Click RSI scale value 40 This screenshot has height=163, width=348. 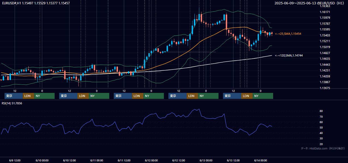click(321, 133)
